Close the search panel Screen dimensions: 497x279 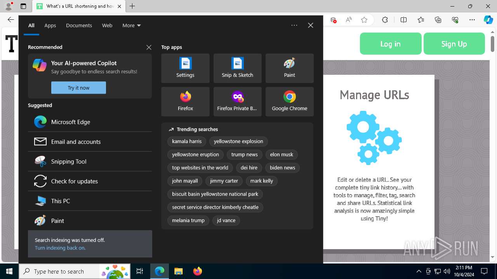(x=311, y=25)
